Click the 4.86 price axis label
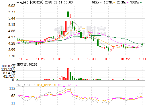The image size is (149, 105). pyautogui.click(x=12, y=31)
